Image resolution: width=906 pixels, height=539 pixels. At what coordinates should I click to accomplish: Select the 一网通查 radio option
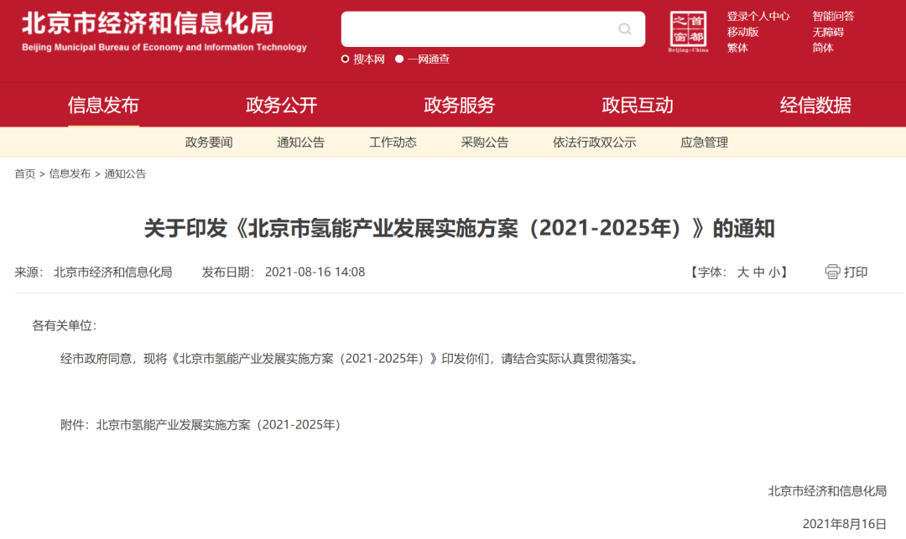pos(399,59)
